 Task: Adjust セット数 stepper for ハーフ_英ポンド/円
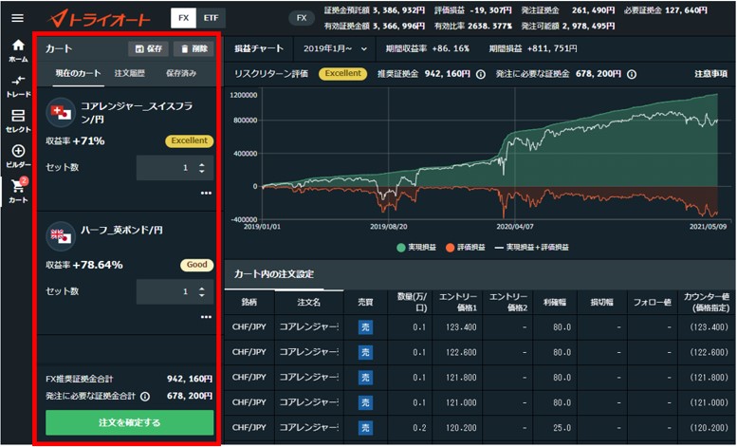coord(202,291)
